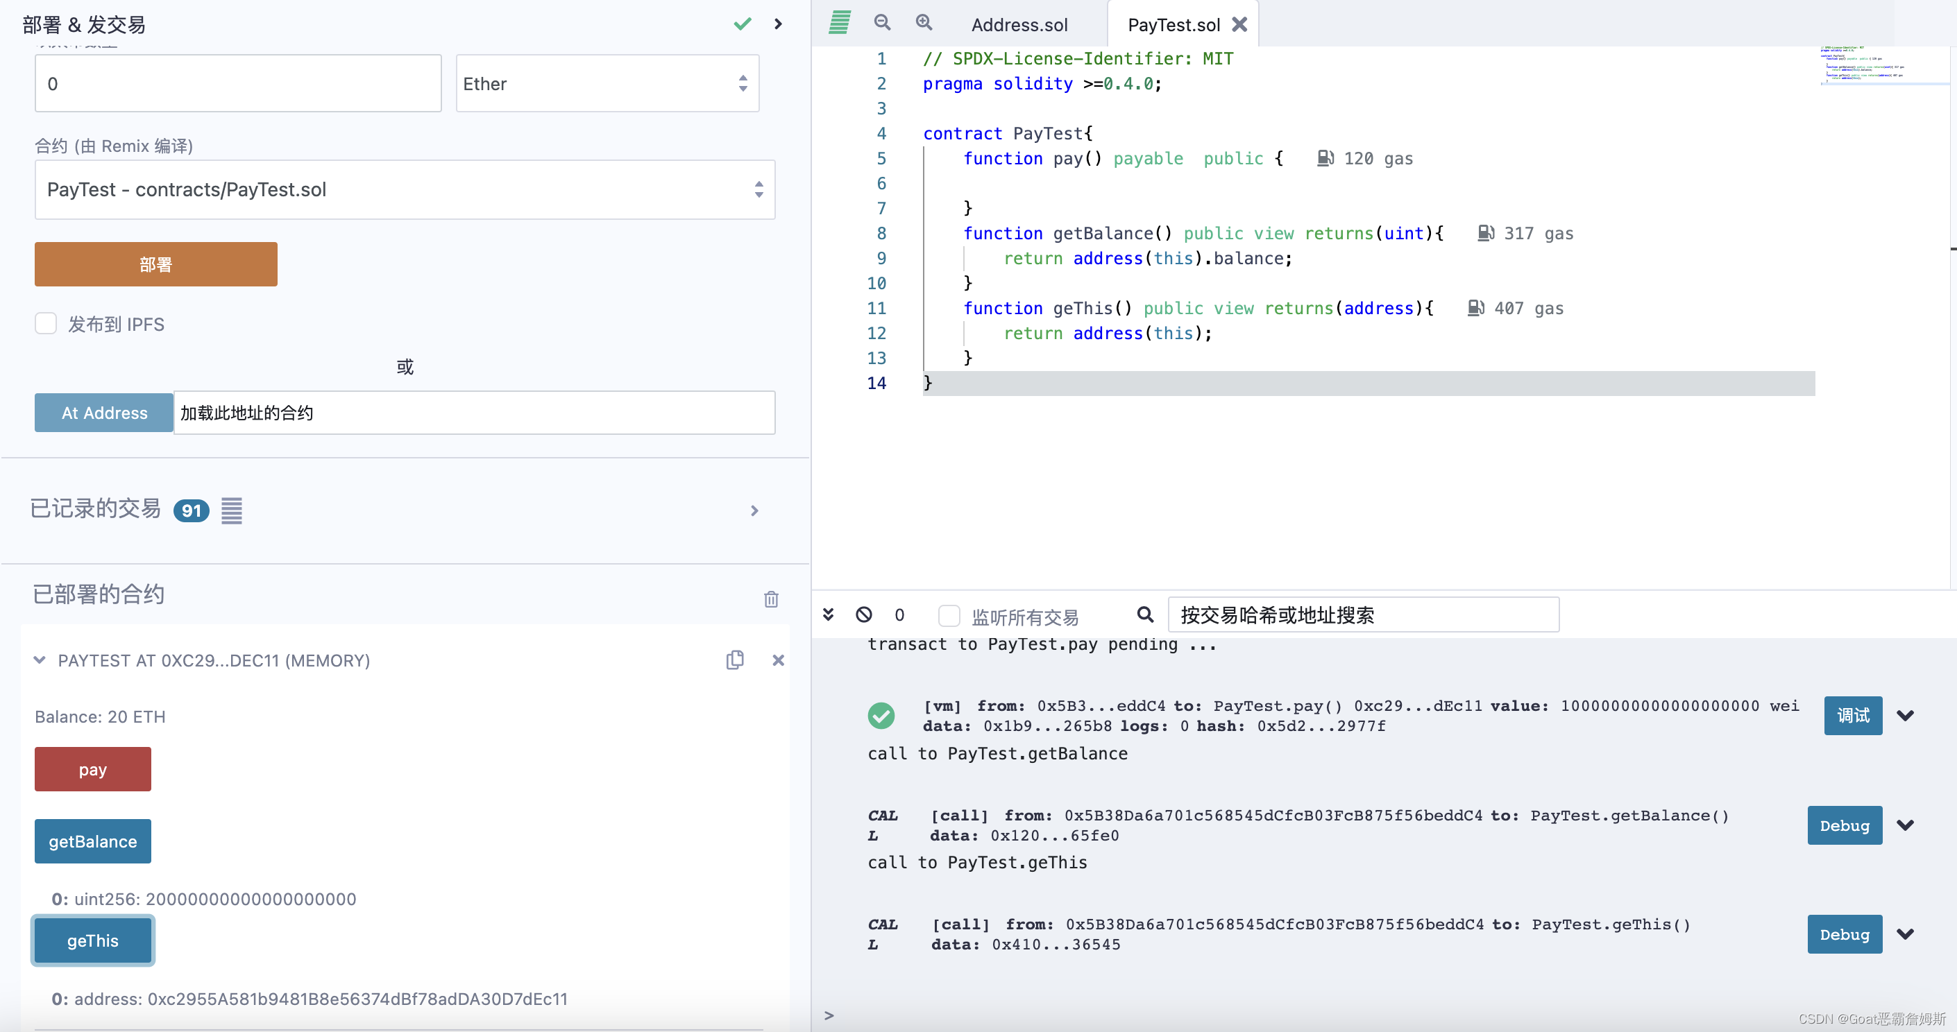The image size is (1957, 1032).
Task: Enable the 发布到 IPFS checkbox
Action: tap(46, 325)
